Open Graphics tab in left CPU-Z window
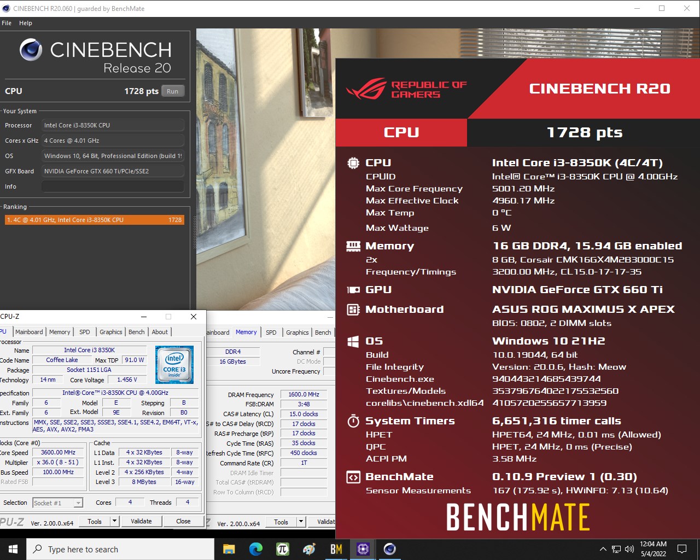Viewport: 700px width, 560px height. pos(111,332)
